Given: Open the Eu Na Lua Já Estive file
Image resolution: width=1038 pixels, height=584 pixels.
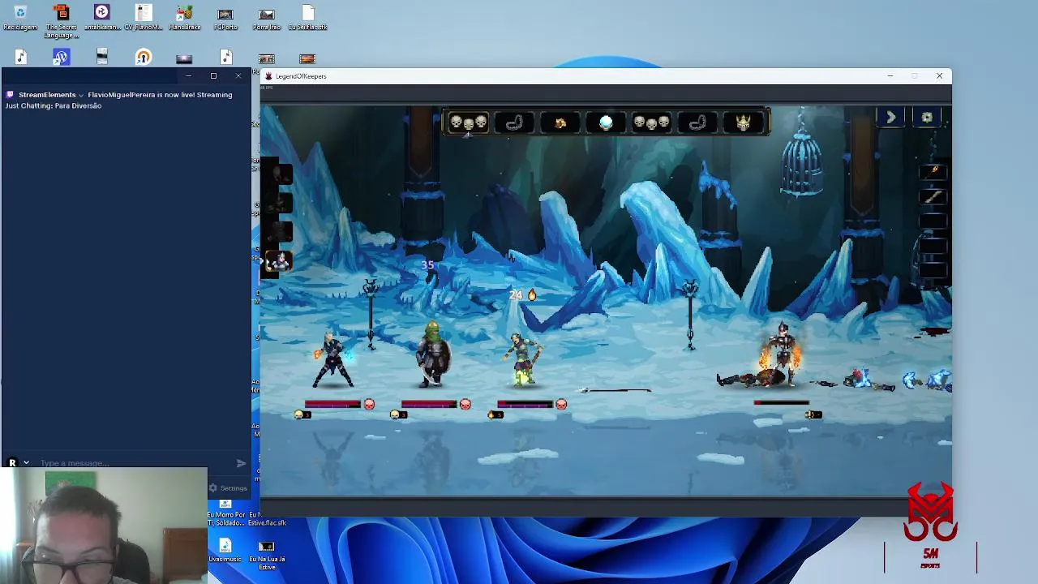Looking at the screenshot, I should point(266,555).
